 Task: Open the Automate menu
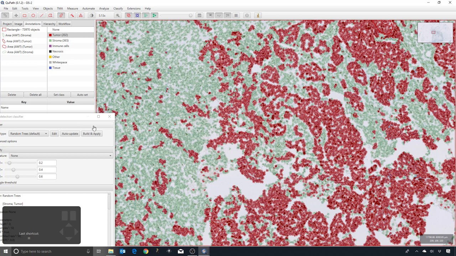click(88, 8)
